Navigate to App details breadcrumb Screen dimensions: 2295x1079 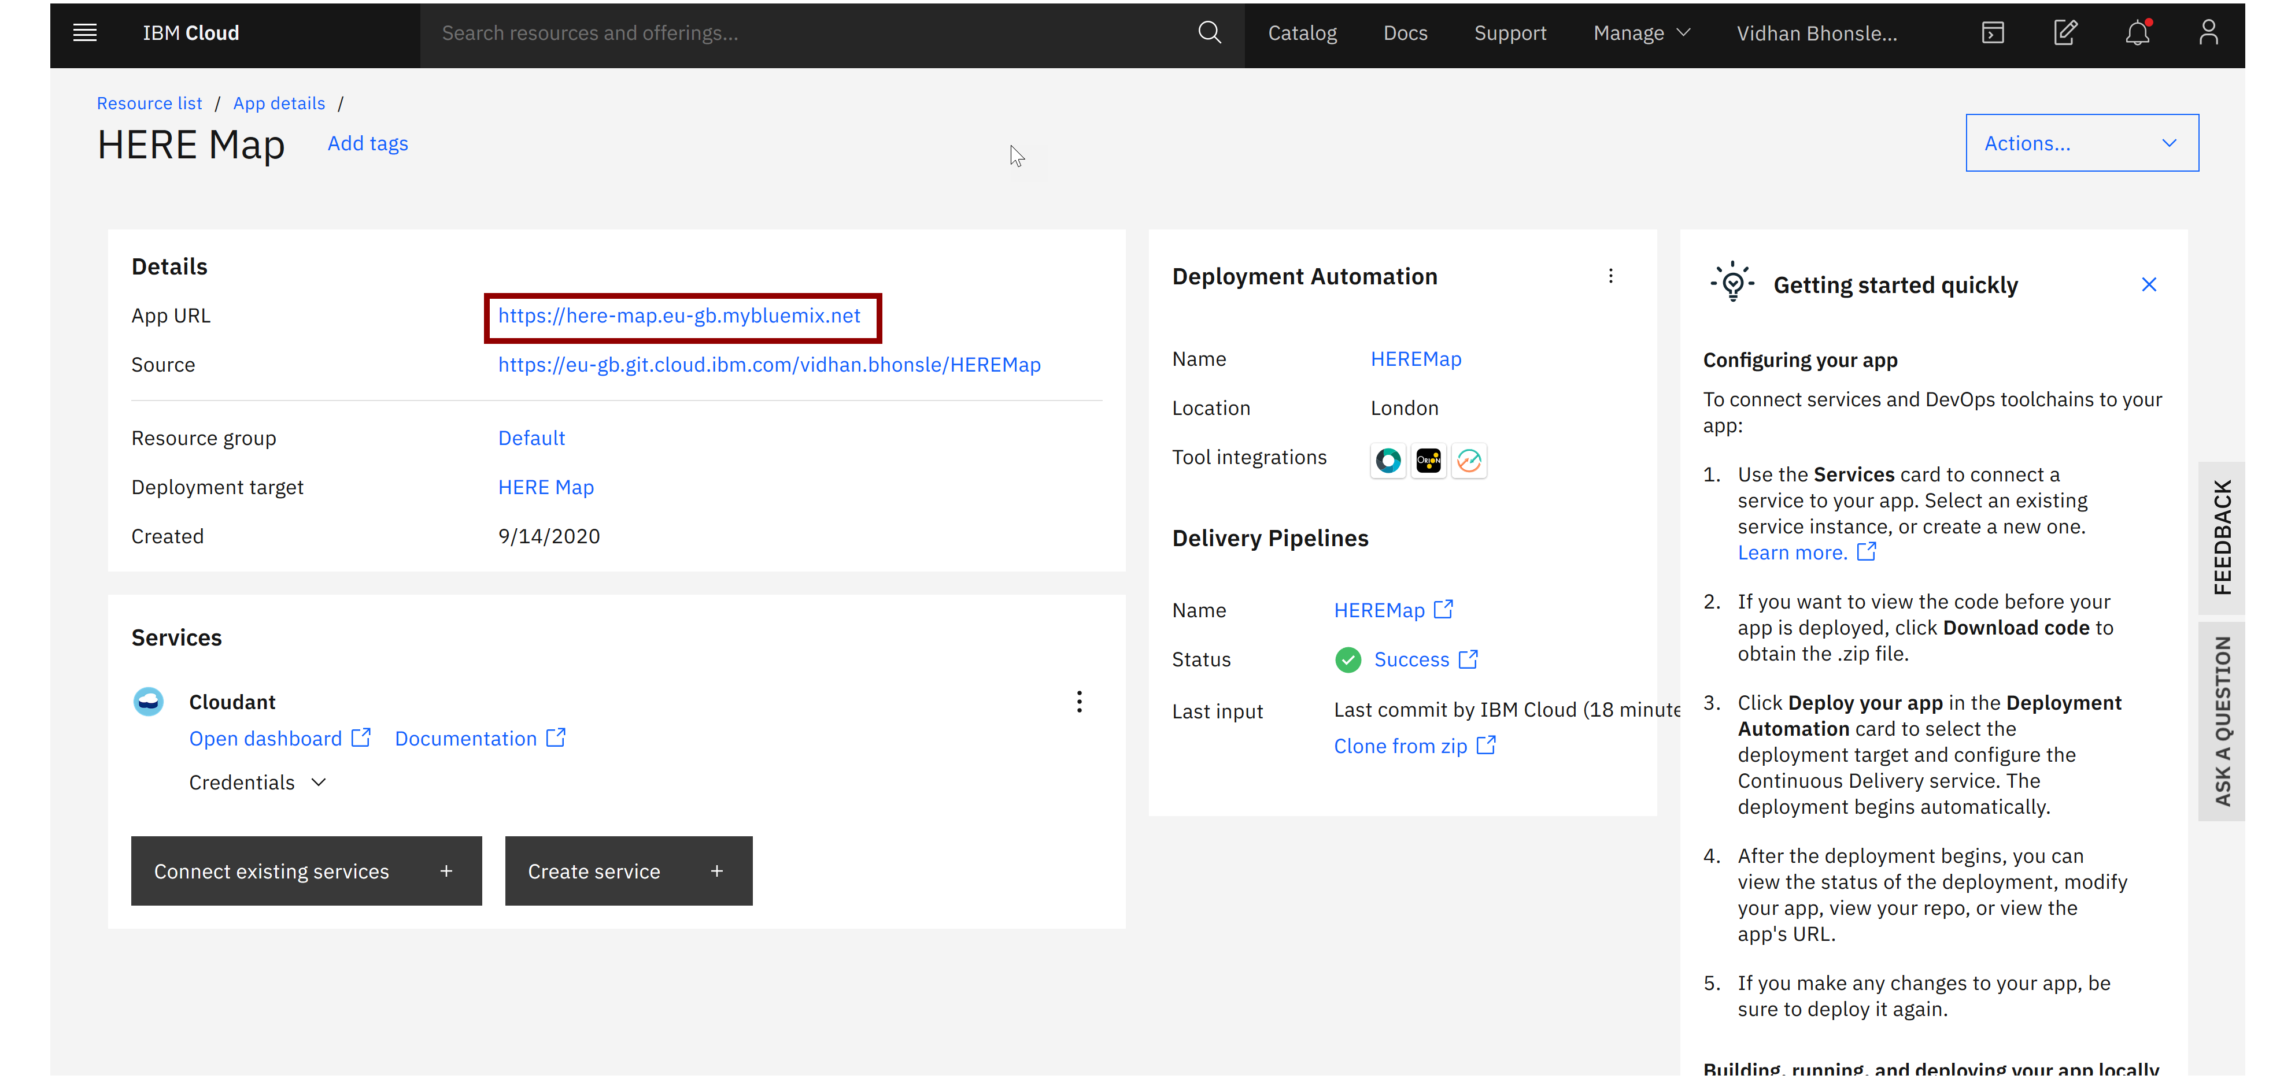click(279, 103)
